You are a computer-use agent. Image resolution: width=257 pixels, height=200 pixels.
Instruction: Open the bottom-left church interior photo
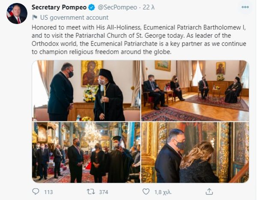click(x=86, y=153)
